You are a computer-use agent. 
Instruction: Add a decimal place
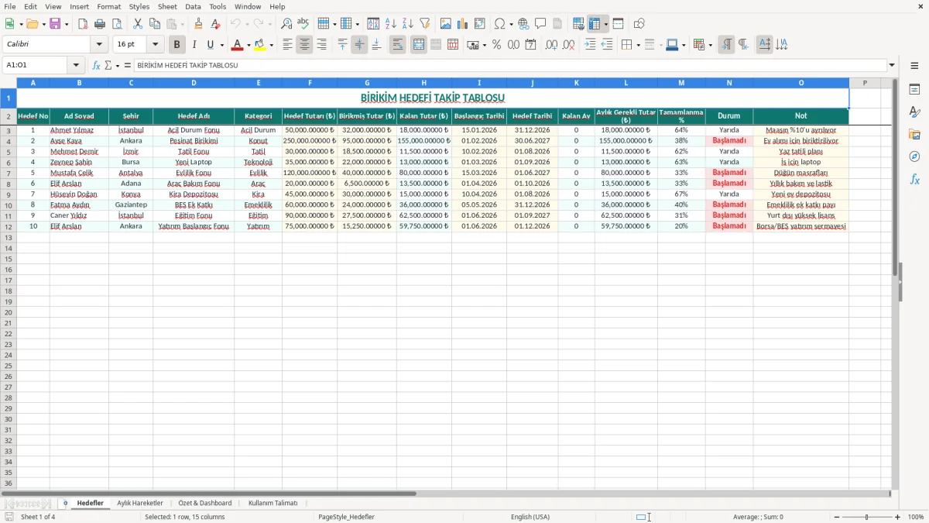[551, 45]
